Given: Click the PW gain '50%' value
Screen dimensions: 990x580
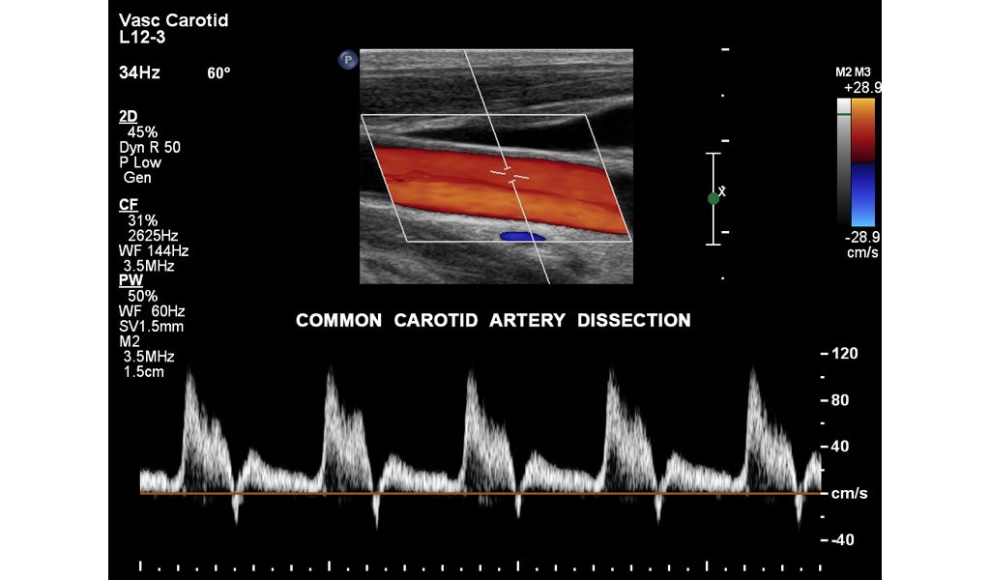Looking at the screenshot, I should coord(142,296).
